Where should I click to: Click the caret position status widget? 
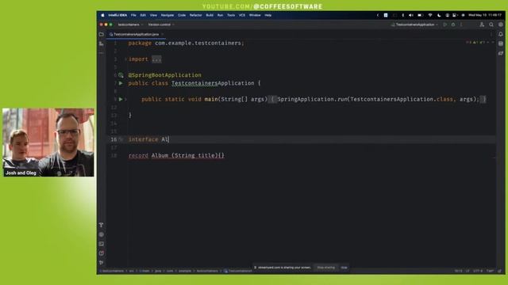(x=459, y=271)
